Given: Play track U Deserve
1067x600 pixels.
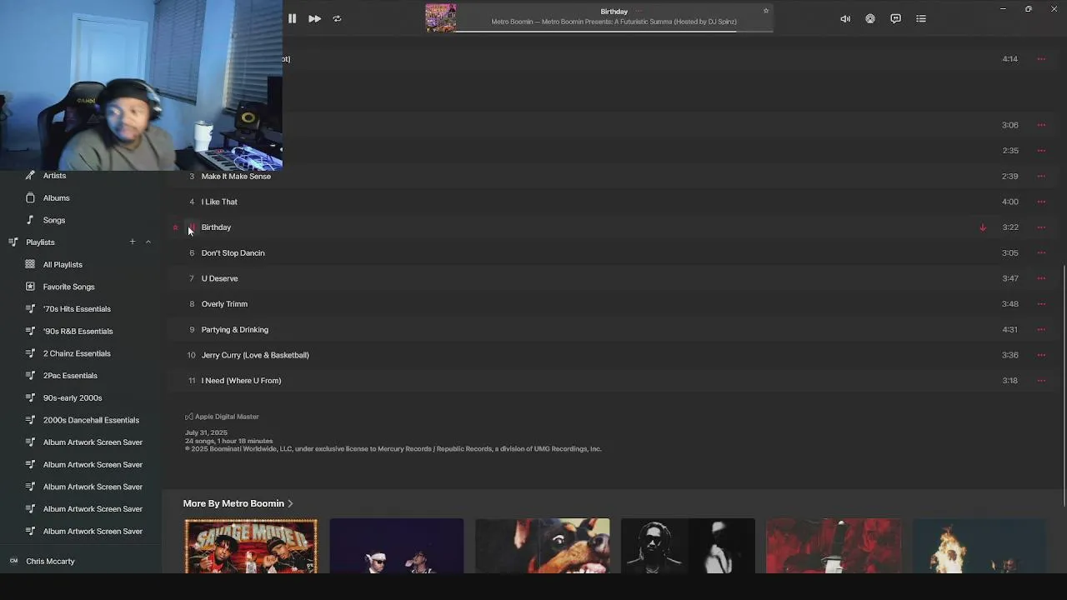Looking at the screenshot, I should pos(219,278).
